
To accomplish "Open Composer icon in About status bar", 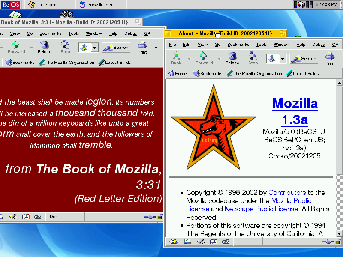I will pyautogui.click(x=201, y=242).
